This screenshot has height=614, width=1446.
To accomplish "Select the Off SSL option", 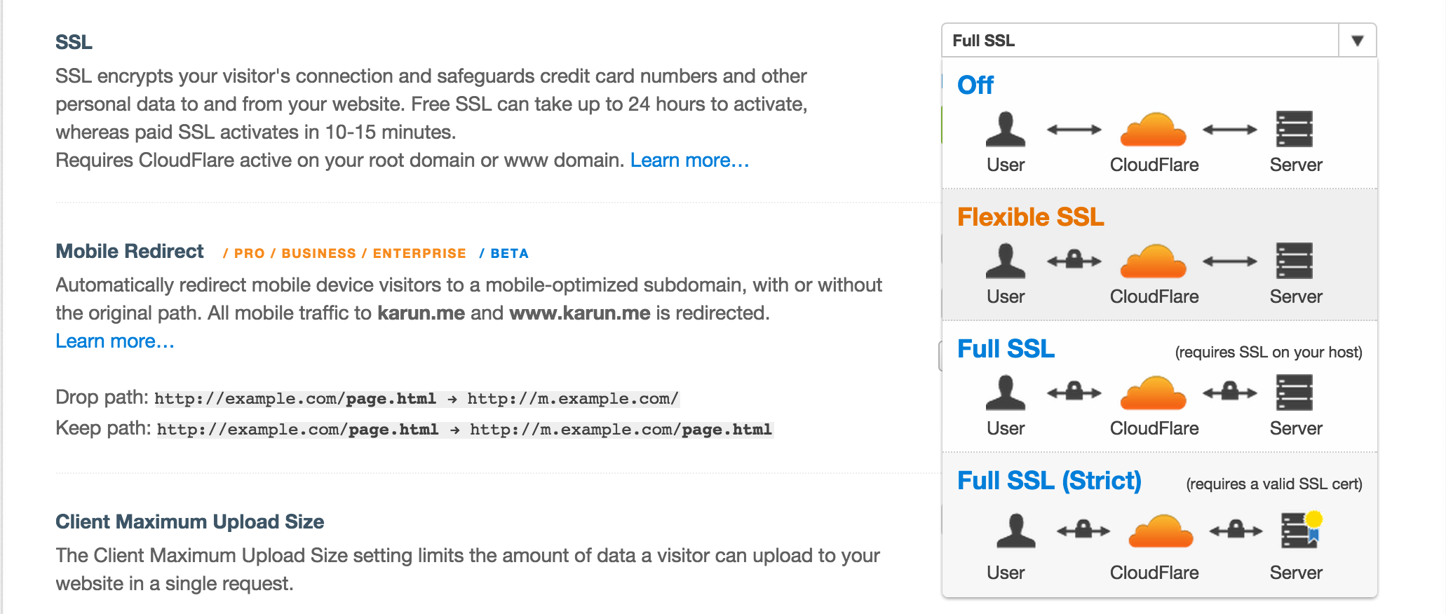I will click(x=976, y=84).
